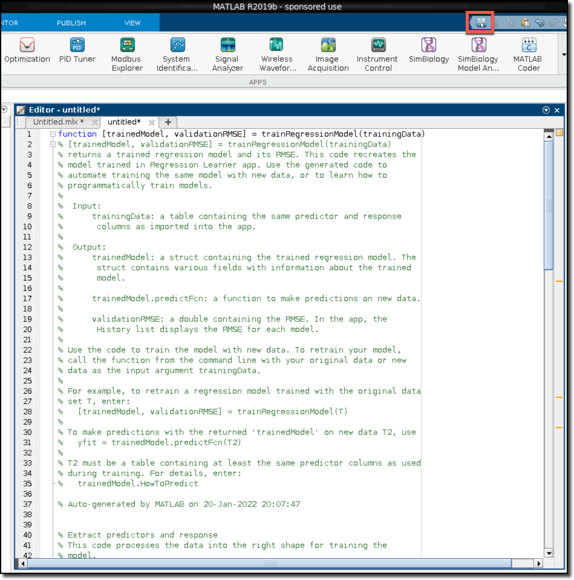Viewport: 574px width, 580px height.
Task: Click 'trainedModel.HowToPredict' comment text
Action: click(x=138, y=484)
